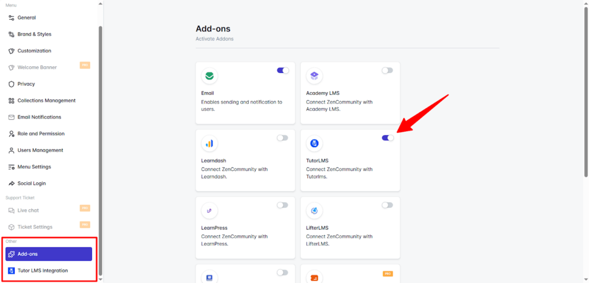Enable the Academy LMS toggle
The width and height of the screenshot is (589, 283).
click(387, 70)
